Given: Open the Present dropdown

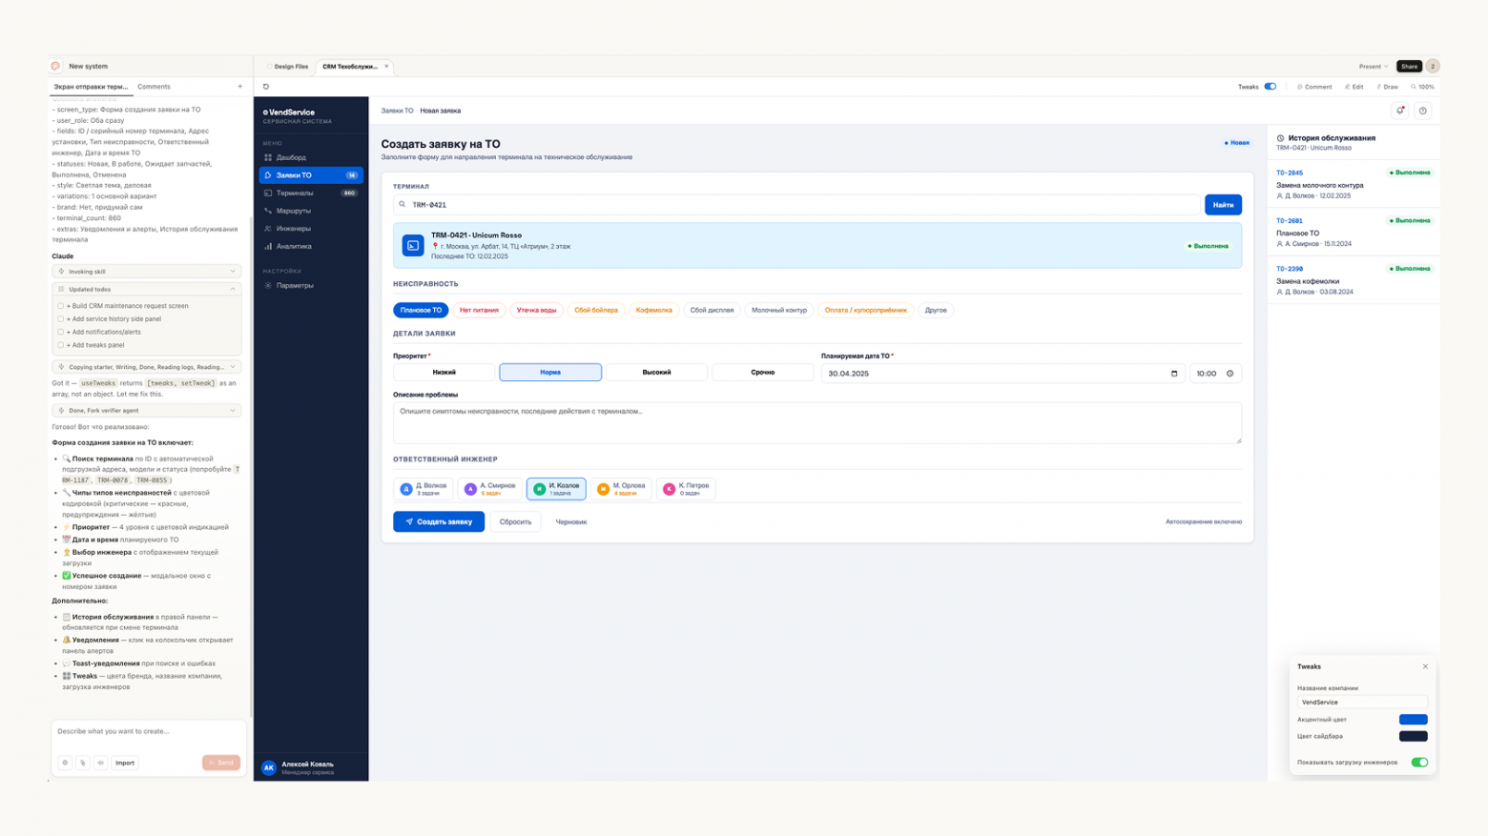Looking at the screenshot, I should click(x=1374, y=67).
